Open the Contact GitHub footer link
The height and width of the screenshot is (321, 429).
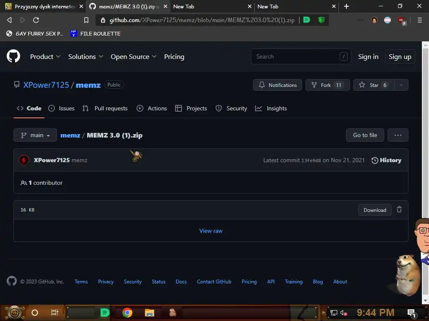coord(214,281)
